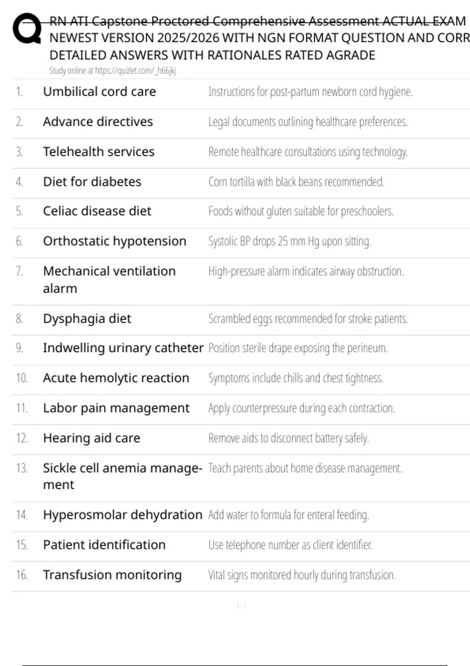Click the Orthostatic hypotension term
Viewport: 470px width, 666px height.
click(x=114, y=241)
